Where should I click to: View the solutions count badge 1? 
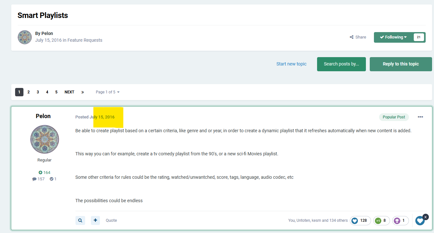pos(53,179)
